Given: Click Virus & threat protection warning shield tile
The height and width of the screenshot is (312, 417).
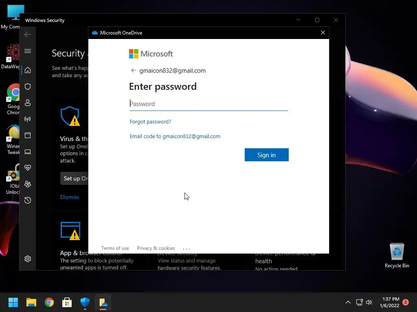Looking at the screenshot, I should point(70,116).
